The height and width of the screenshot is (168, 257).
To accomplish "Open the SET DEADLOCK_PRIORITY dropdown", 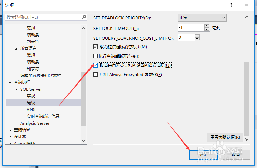I will pos(202,18).
